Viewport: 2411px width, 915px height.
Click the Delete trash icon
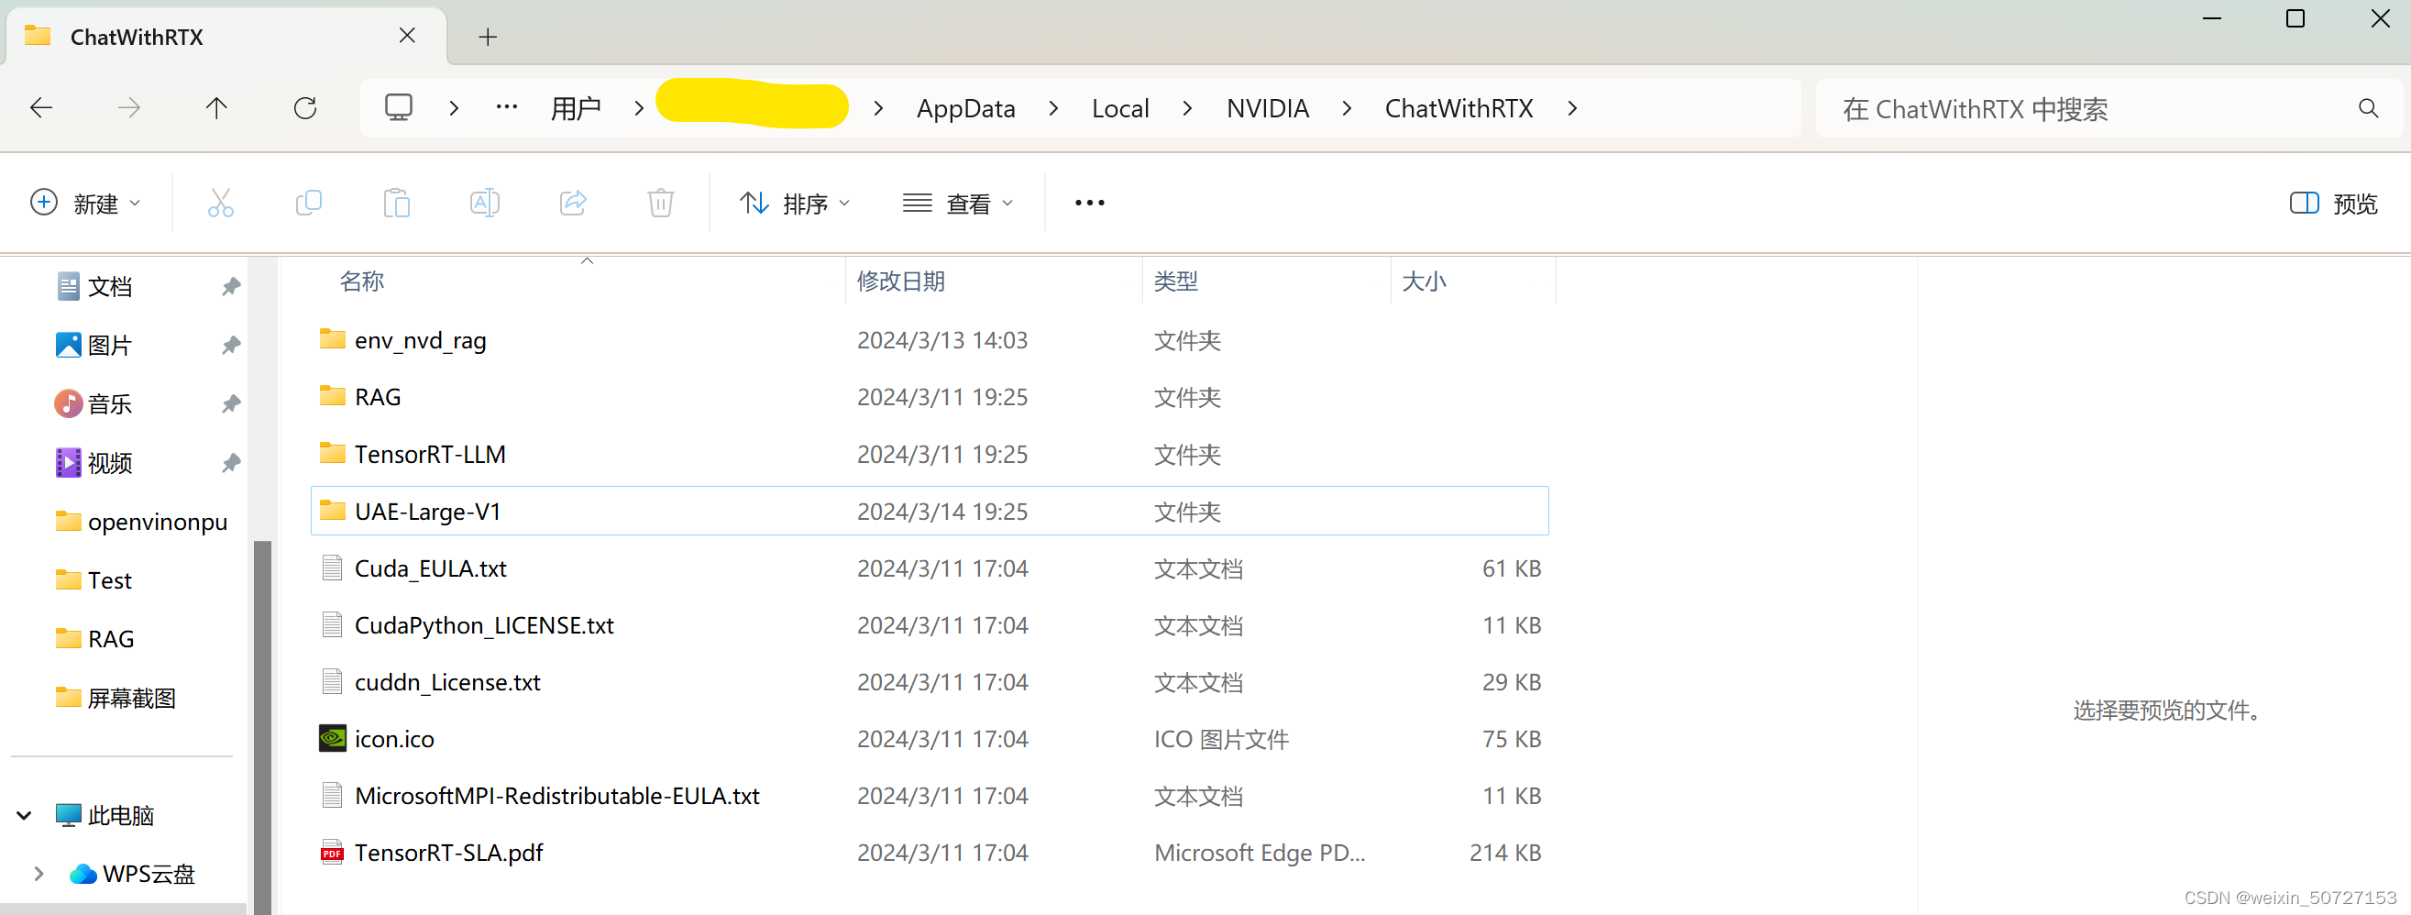click(661, 203)
